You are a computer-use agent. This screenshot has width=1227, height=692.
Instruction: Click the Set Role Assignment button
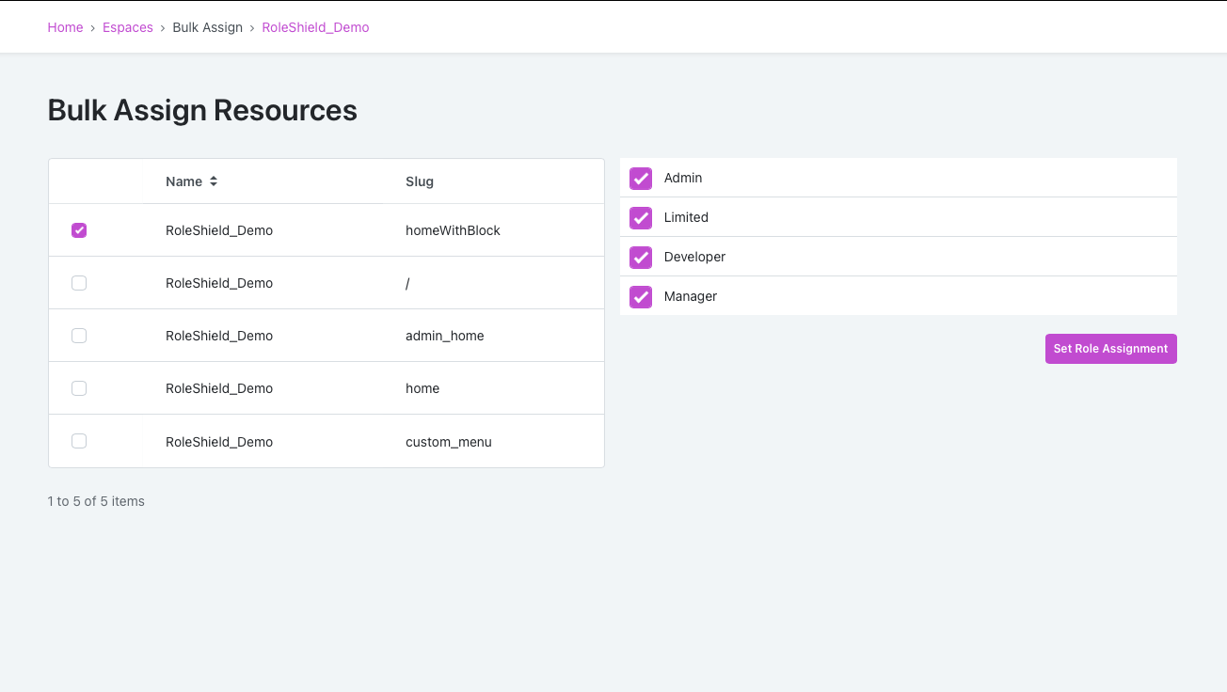pos(1110,349)
